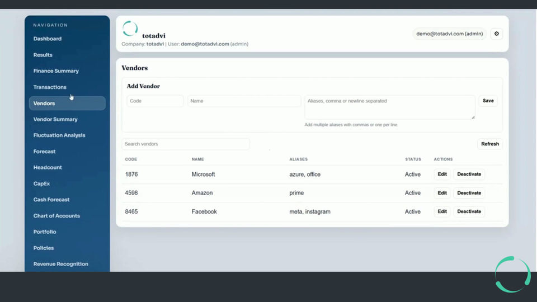Open Chart of Accounts

pyautogui.click(x=56, y=216)
